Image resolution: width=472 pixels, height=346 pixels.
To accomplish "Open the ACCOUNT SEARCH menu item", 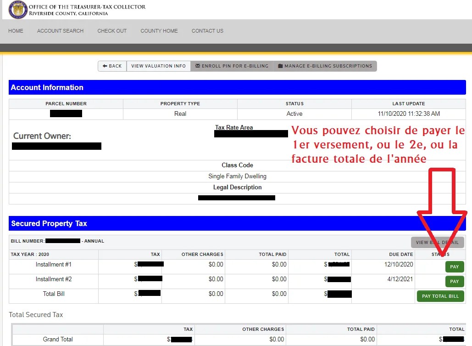I will 60,31.
